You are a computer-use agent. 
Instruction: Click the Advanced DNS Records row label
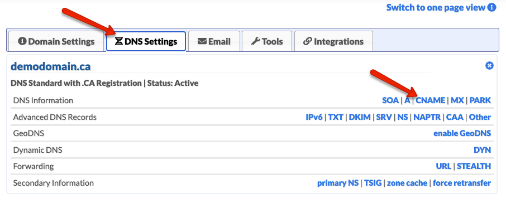click(x=55, y=117)
